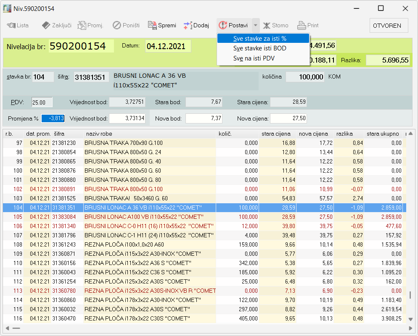This screenshot has width=418, height=336.
Task: Select row 105 BRUSNI LONAC A100 VB
Action: pyautogui.click(x=143, y=217)
